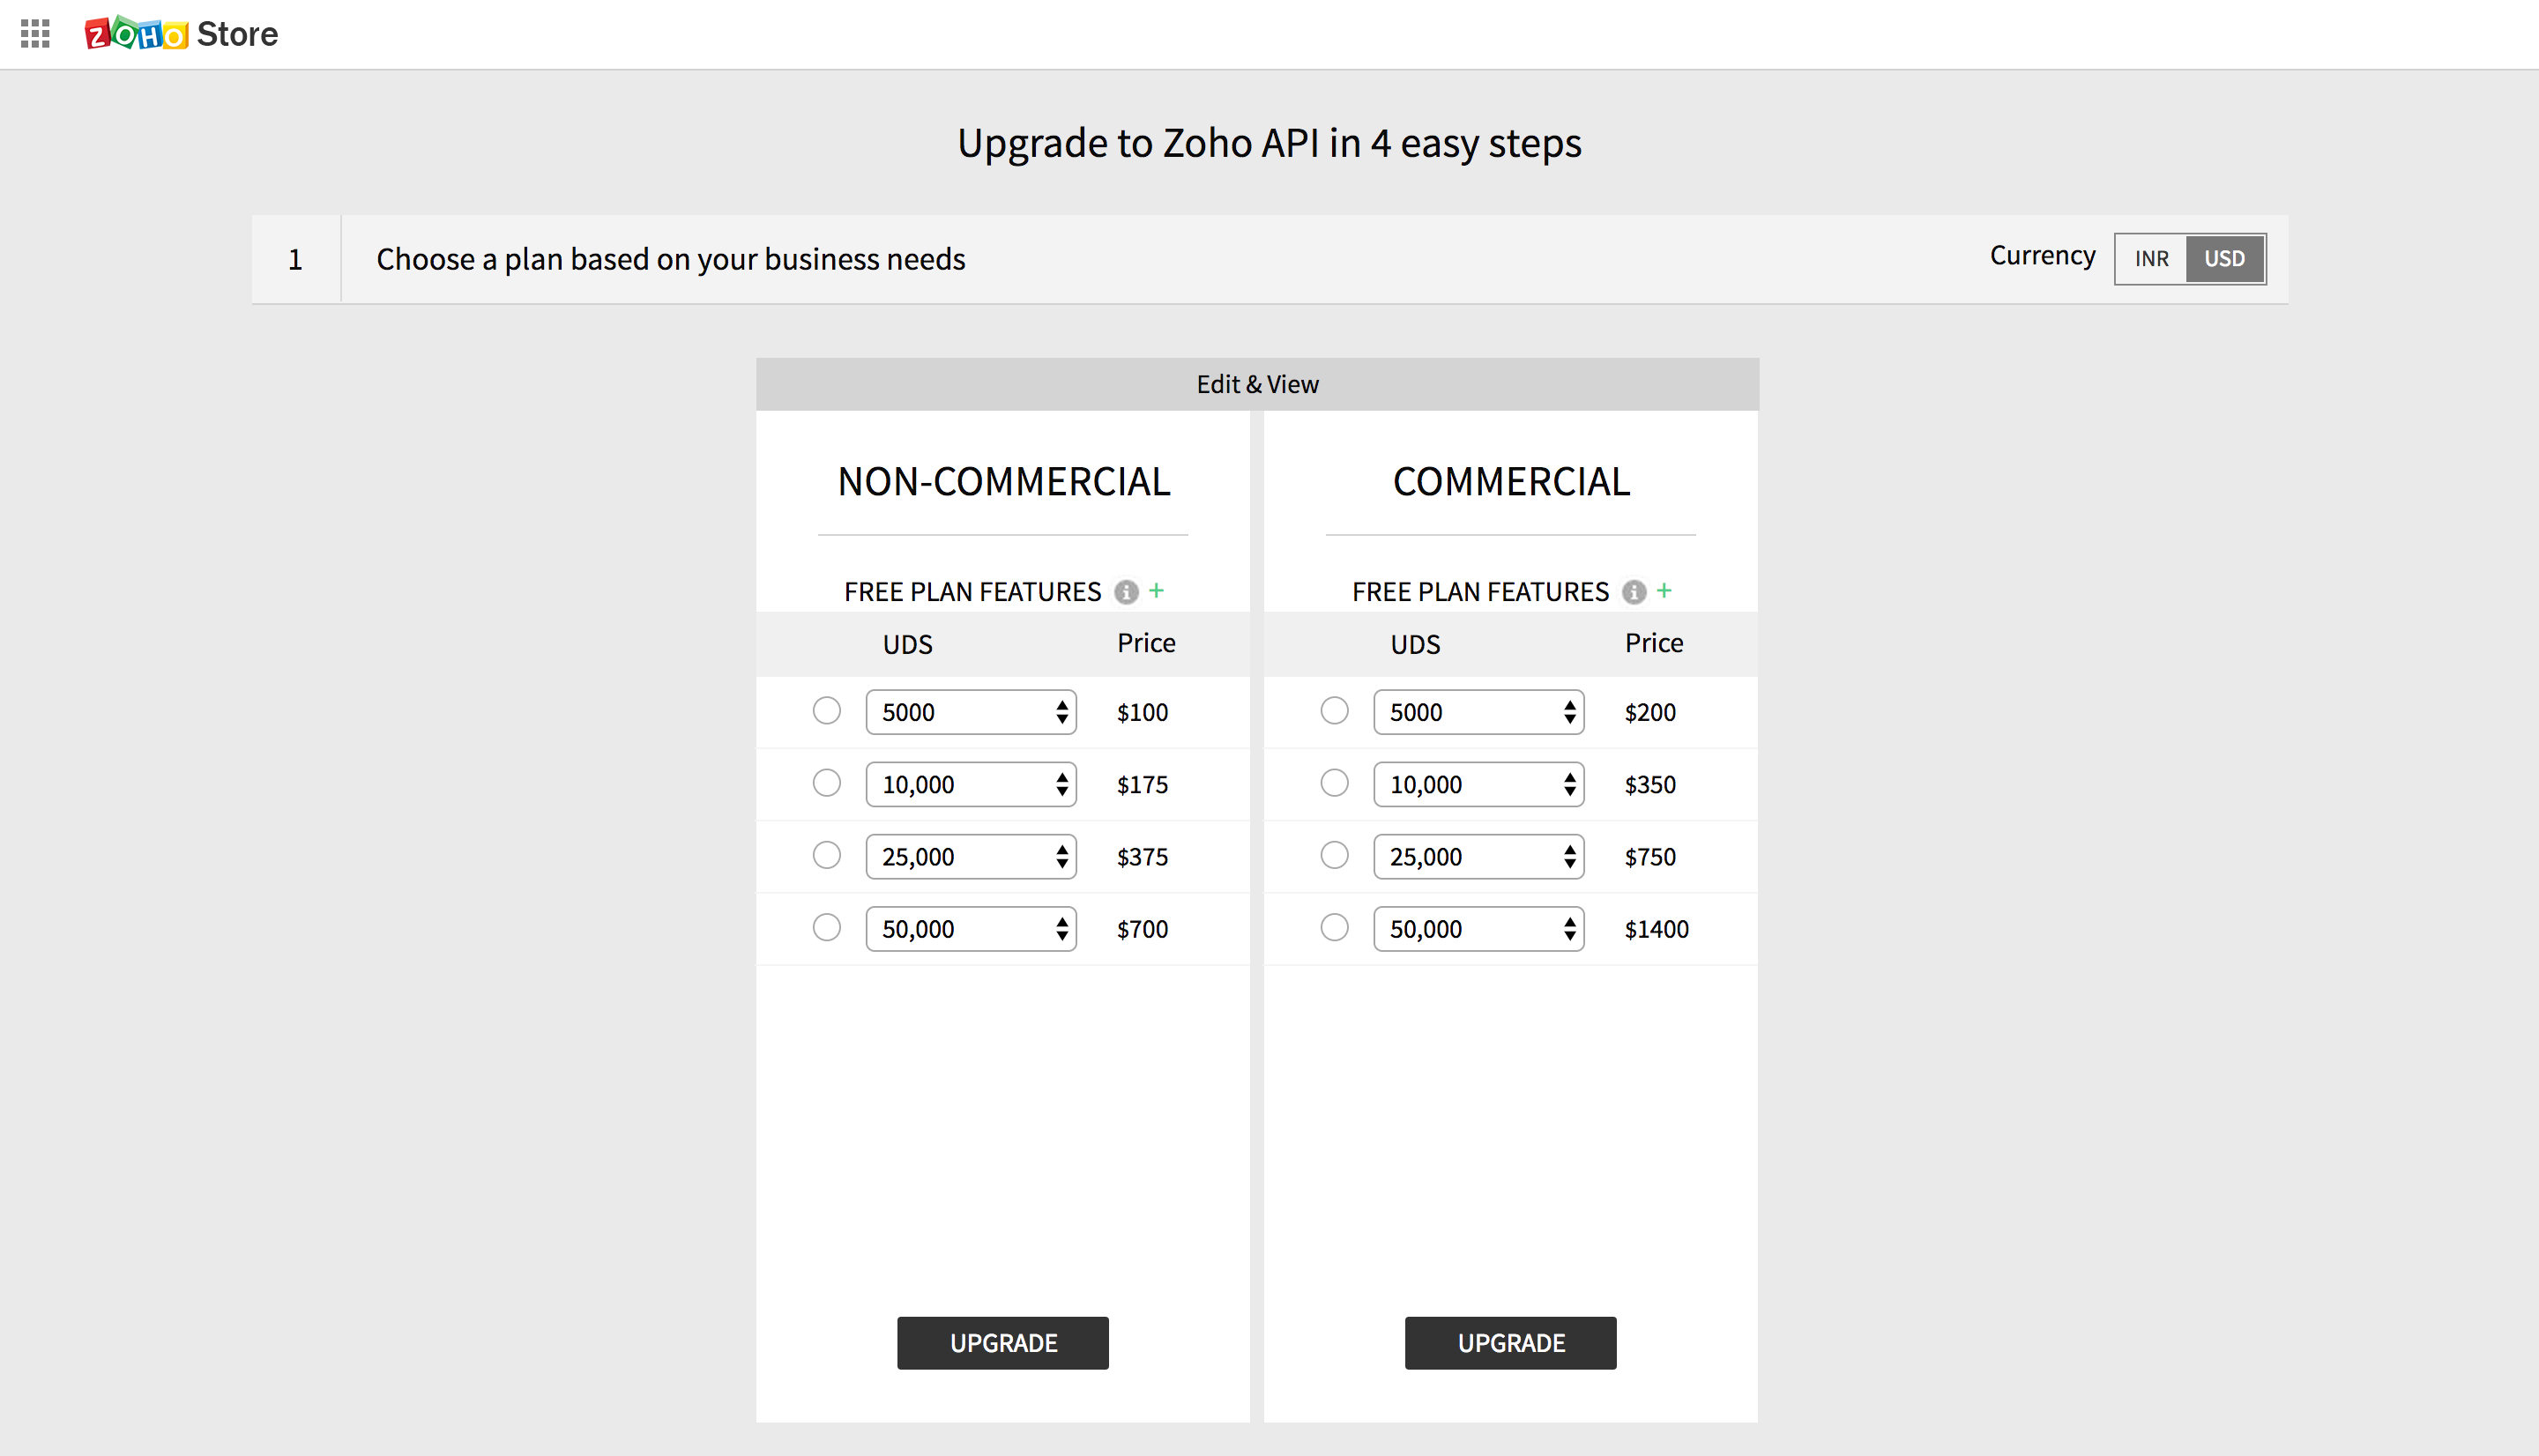Open Commercial 25,000 UDS dropdown
2539x1456 pixels.
coord(1479,857)
